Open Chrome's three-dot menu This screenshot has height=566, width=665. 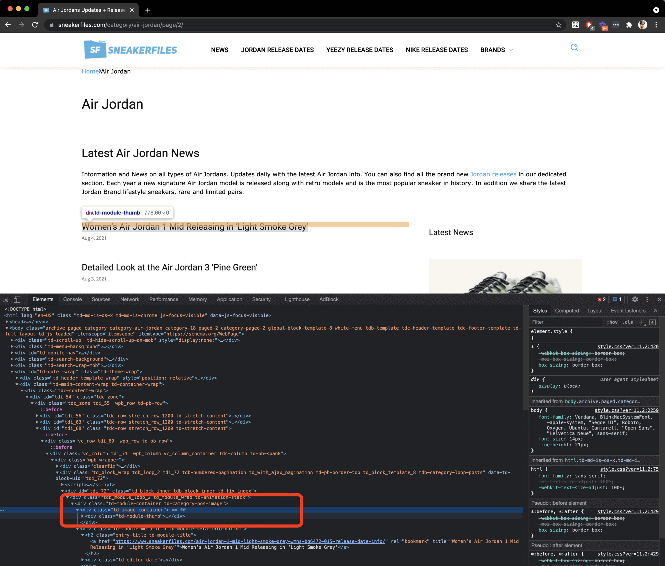coord(656,25)
